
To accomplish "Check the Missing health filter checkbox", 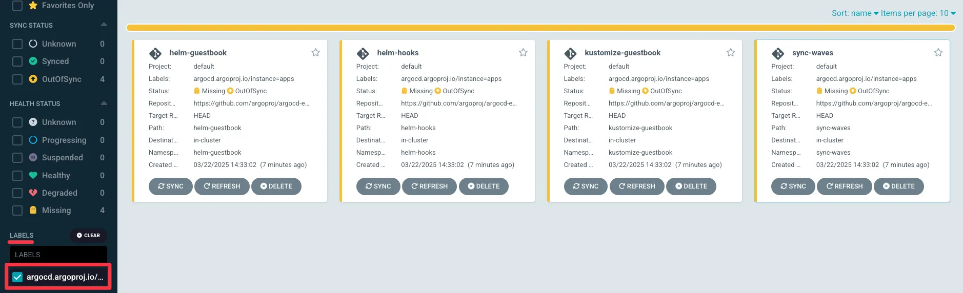I will point(17,211).
